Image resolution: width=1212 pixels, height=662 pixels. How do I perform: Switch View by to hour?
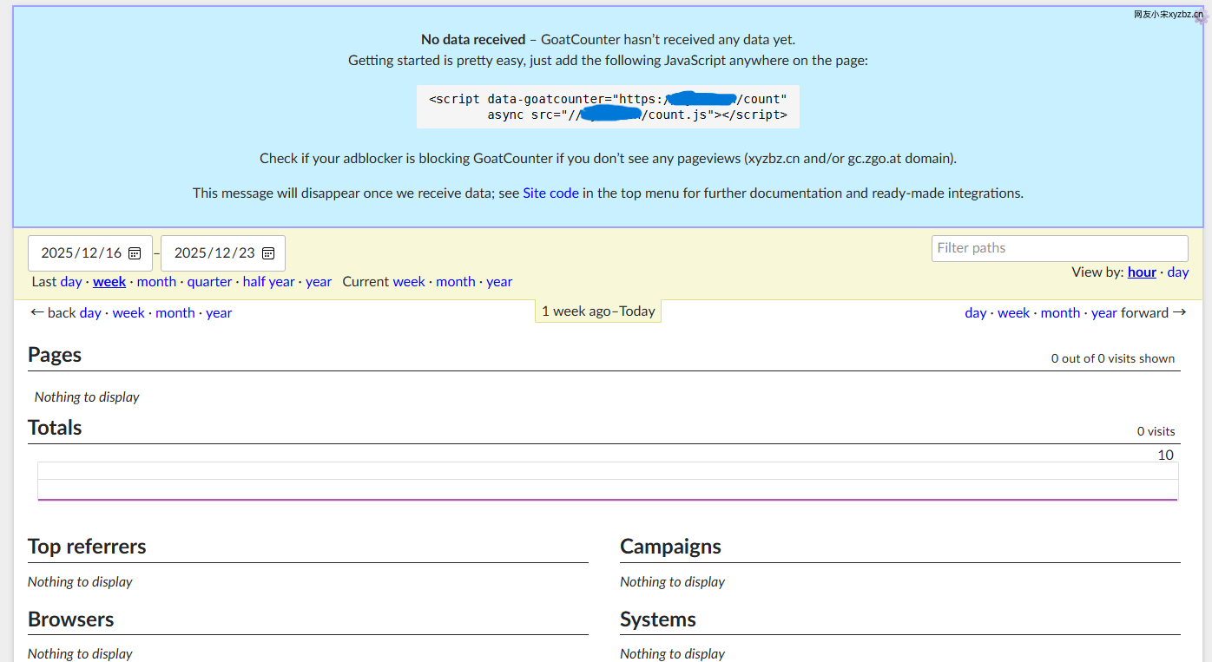click(x=1142, y=272)
